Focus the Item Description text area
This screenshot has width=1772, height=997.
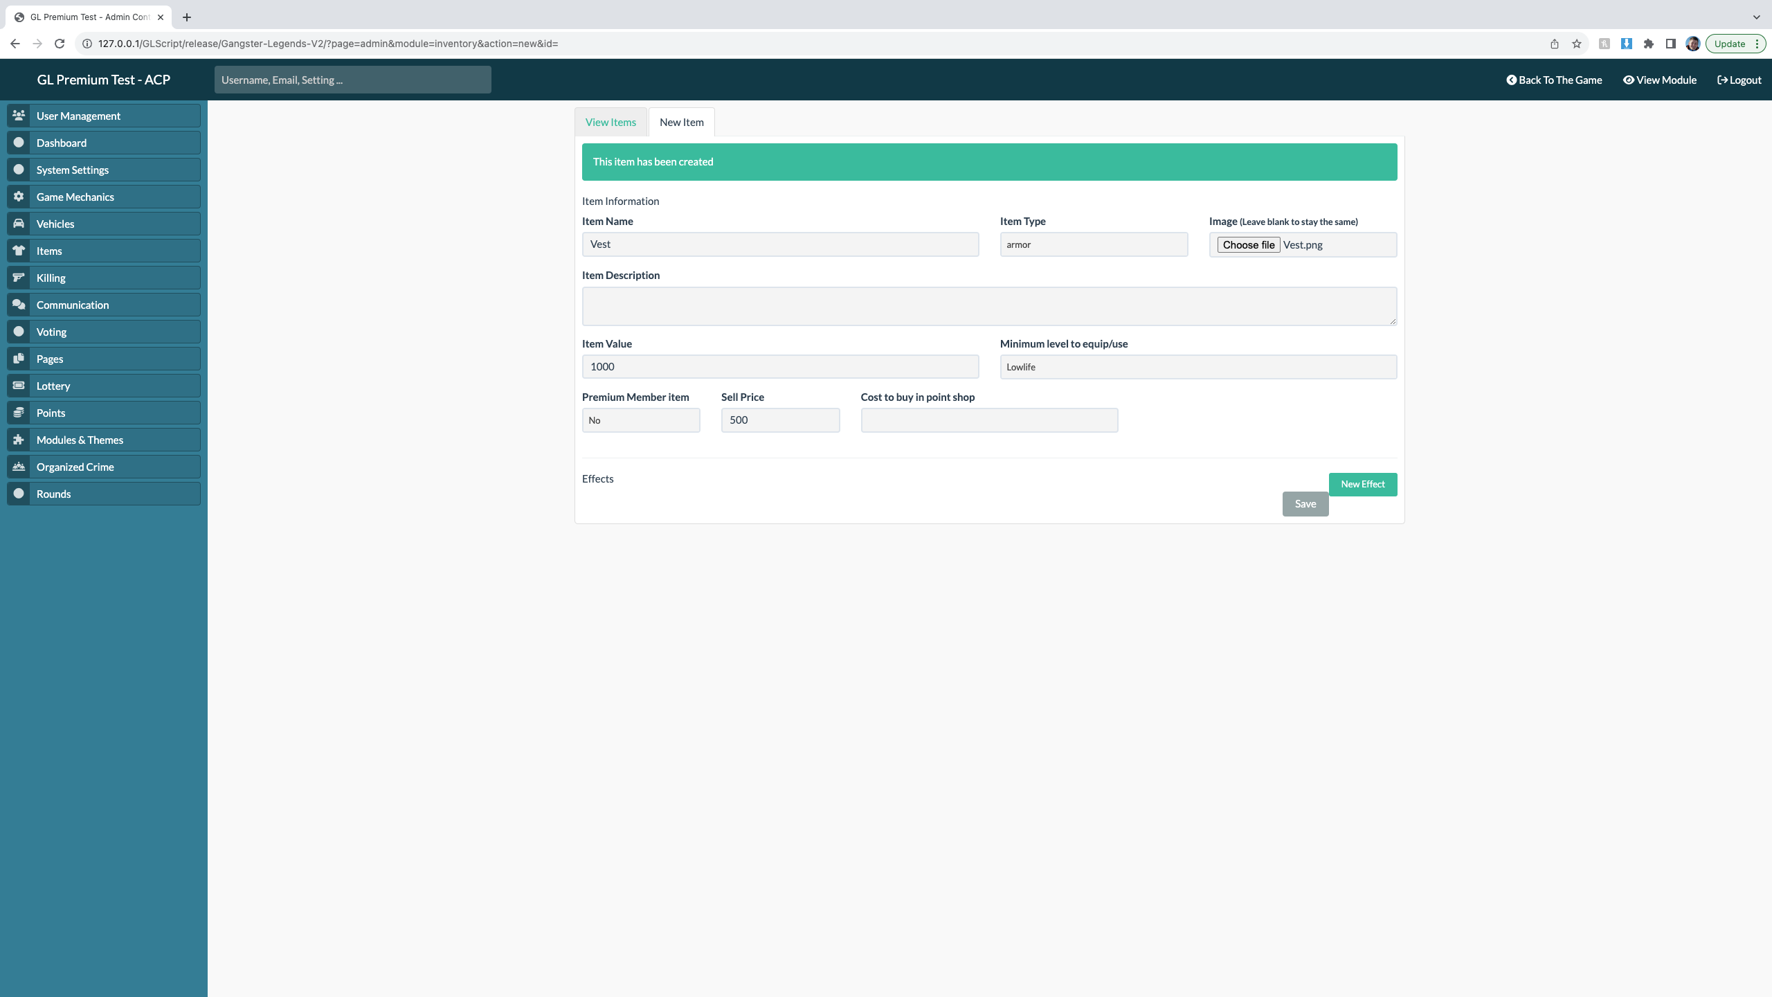(x=988, y=306)
